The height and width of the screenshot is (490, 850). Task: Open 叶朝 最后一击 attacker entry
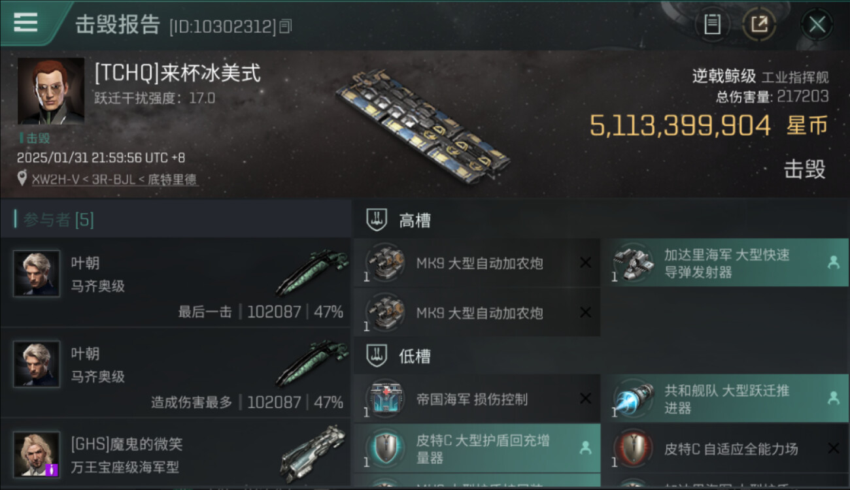point(176,282)
